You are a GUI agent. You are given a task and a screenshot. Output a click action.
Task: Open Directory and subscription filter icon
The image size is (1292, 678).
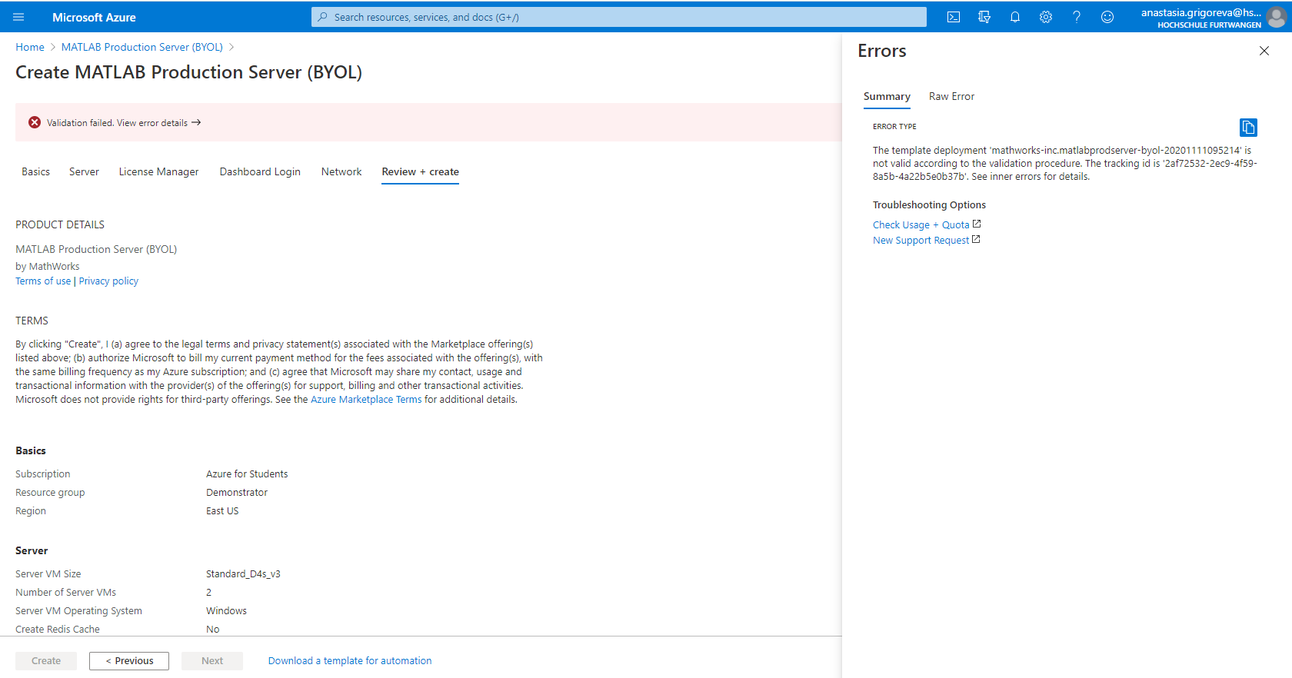(984, 17)
